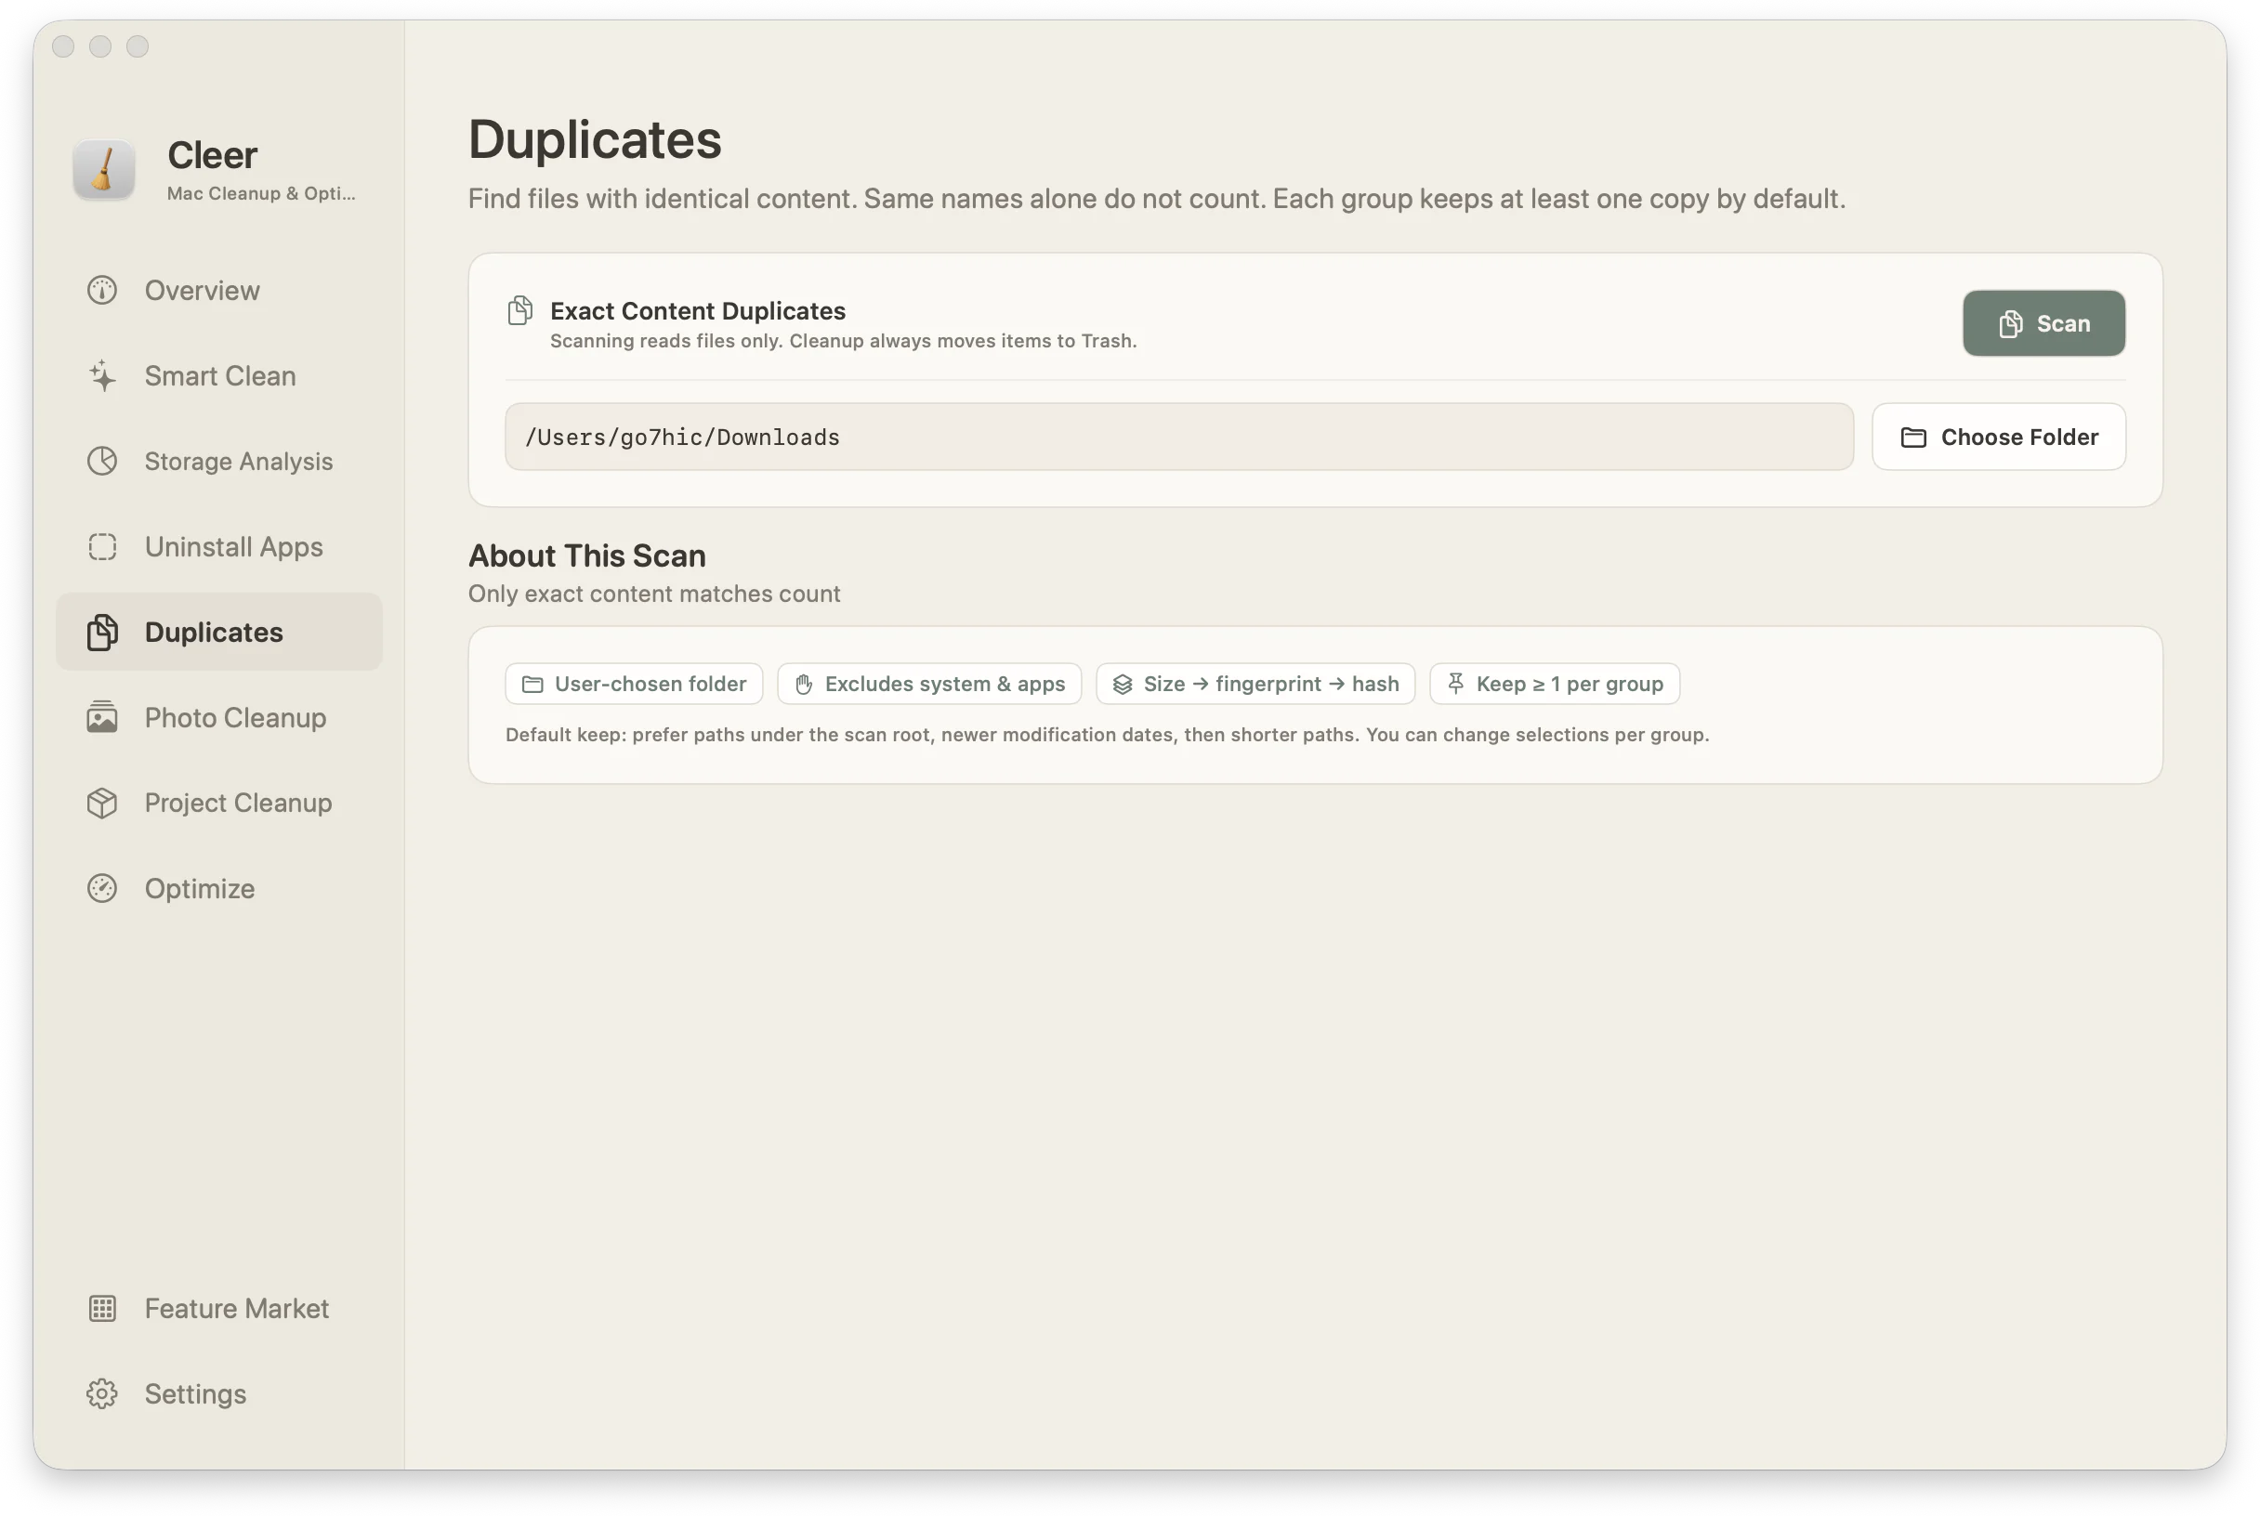This screenshot has width=2260, height=1516.
Task: Click the Duplicates documents icon in sidebar
Action: point(101,632)
